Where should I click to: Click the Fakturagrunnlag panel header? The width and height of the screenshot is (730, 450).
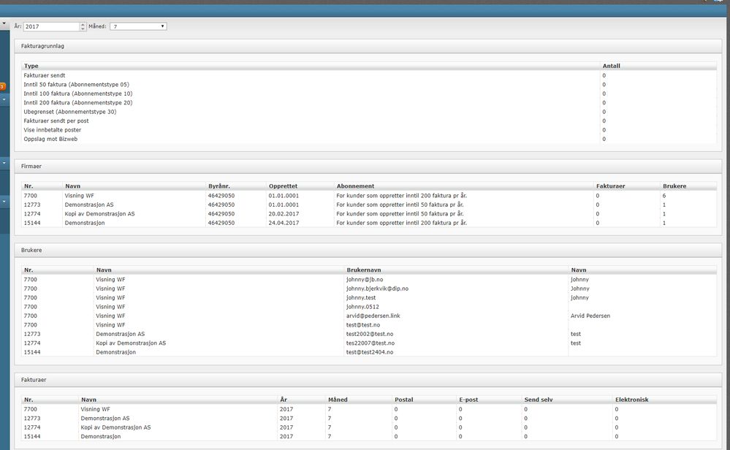(x=368, y=46)
